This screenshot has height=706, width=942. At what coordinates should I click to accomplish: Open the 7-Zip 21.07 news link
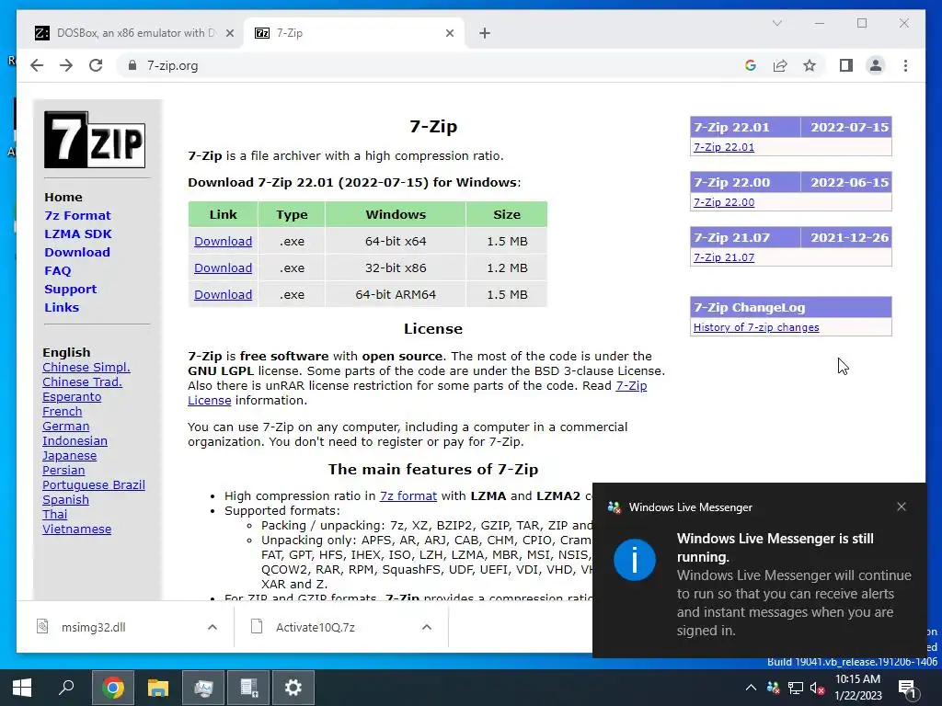[x=724, y=257]
